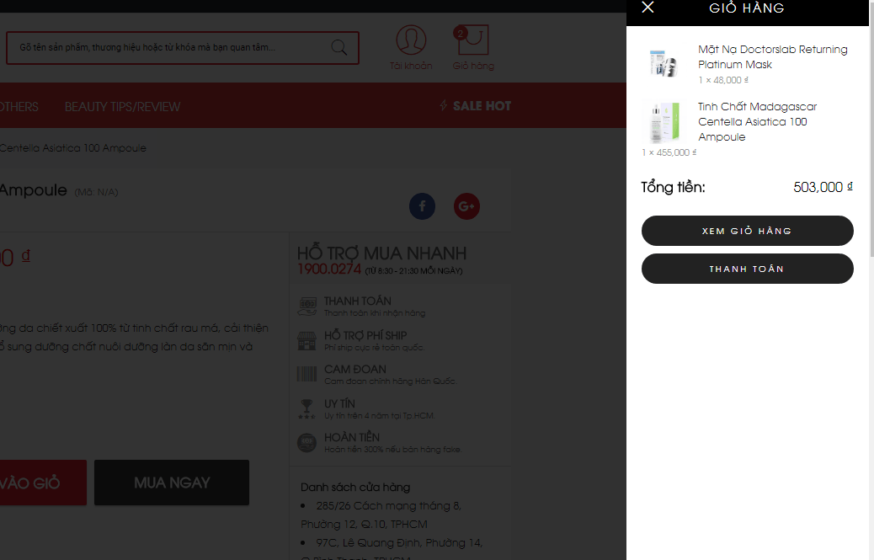Screen dimensions: 874x560
Task: Click the 1 × 48,000 ₫ quantity line
Action: coord(723,80)
